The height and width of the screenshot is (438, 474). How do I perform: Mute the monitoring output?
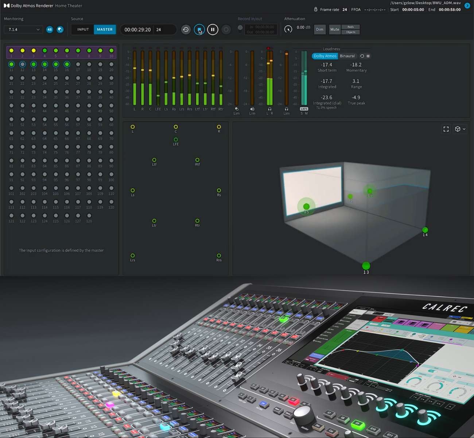(334, 29)
